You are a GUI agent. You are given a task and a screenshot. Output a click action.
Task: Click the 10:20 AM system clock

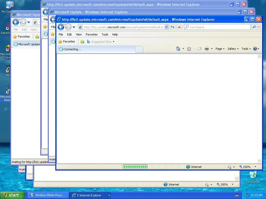tap(256, 195)
